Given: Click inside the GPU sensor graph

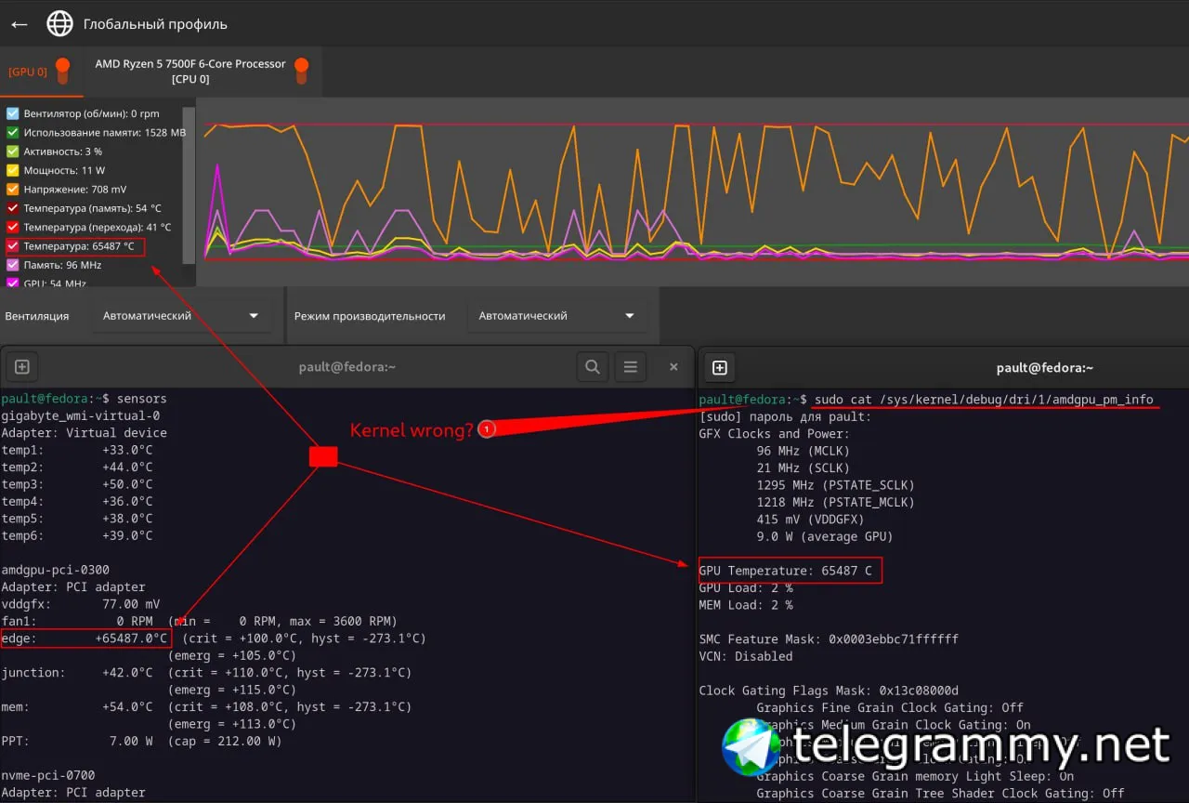Looking at the screenshot, I should click(x=692, y=191).
